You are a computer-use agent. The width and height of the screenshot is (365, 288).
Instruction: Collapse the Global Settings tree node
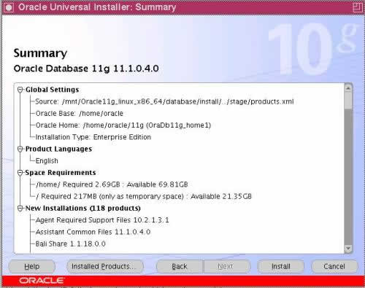click(20, 90)
